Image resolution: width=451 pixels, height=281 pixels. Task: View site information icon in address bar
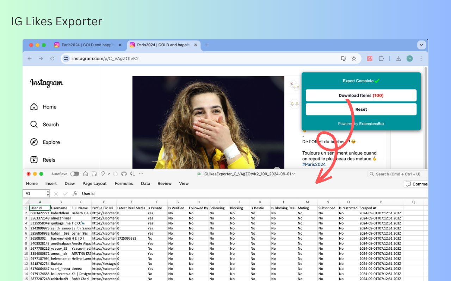pyautogui.click(x=66, y=59)
